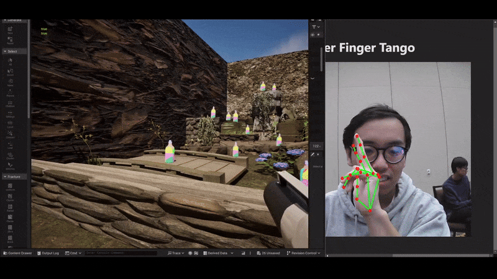Select the New tool under Generate
Image resolution: width=497 pixels, height=279 pixels.
click(10, 30)
